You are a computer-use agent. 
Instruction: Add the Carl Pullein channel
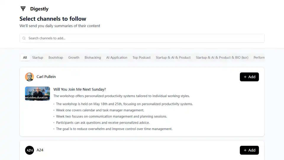(249, 77)
